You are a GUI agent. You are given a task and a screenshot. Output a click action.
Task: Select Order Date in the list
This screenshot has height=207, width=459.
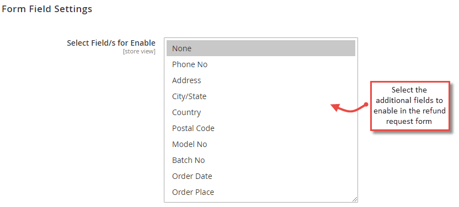tap(261, 176)
